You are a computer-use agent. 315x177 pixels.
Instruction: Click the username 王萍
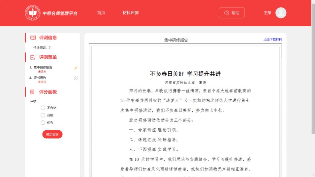[x=267, y=13]
